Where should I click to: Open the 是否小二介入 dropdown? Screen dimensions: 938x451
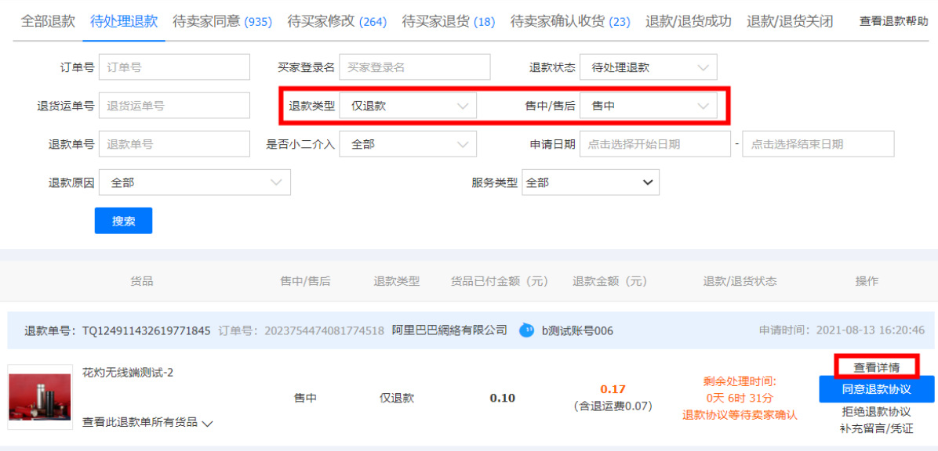pyautogui.click(x=408, y=144)
